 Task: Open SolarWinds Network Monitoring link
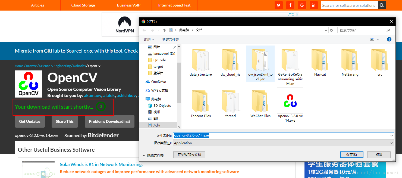pyautogui.click(x=101, y=164)
